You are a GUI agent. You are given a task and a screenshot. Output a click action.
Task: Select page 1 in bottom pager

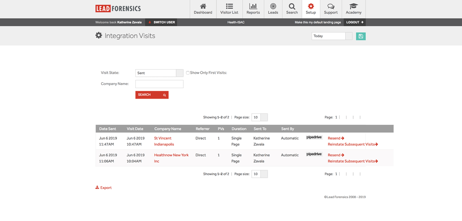pyautogui.click(x=336, y=174)
